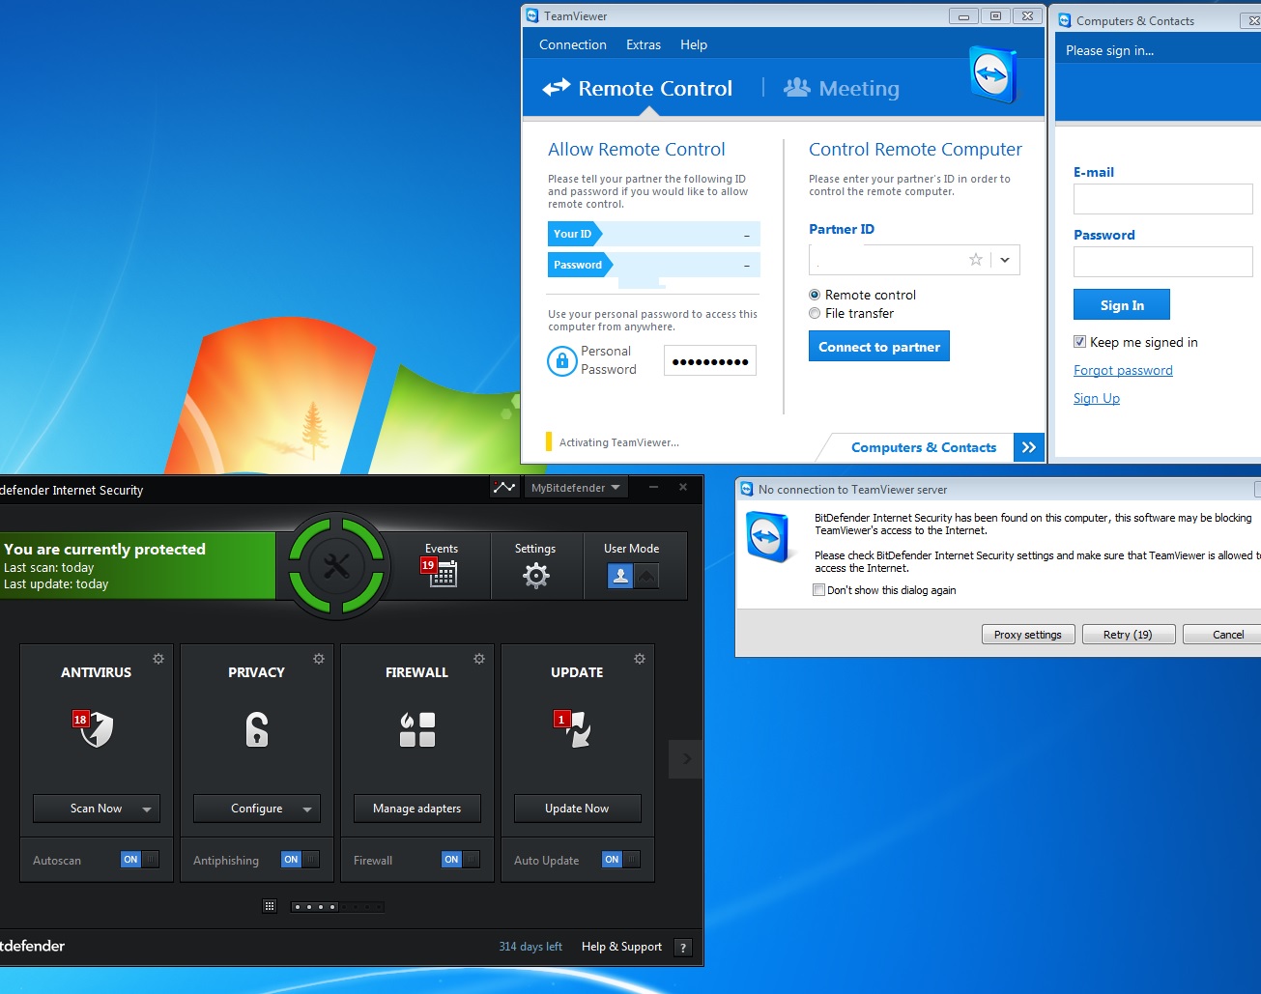Open Help & Support link
Image resolution: width=1261 pixels, height=994 pixels.
pos(621,947)
